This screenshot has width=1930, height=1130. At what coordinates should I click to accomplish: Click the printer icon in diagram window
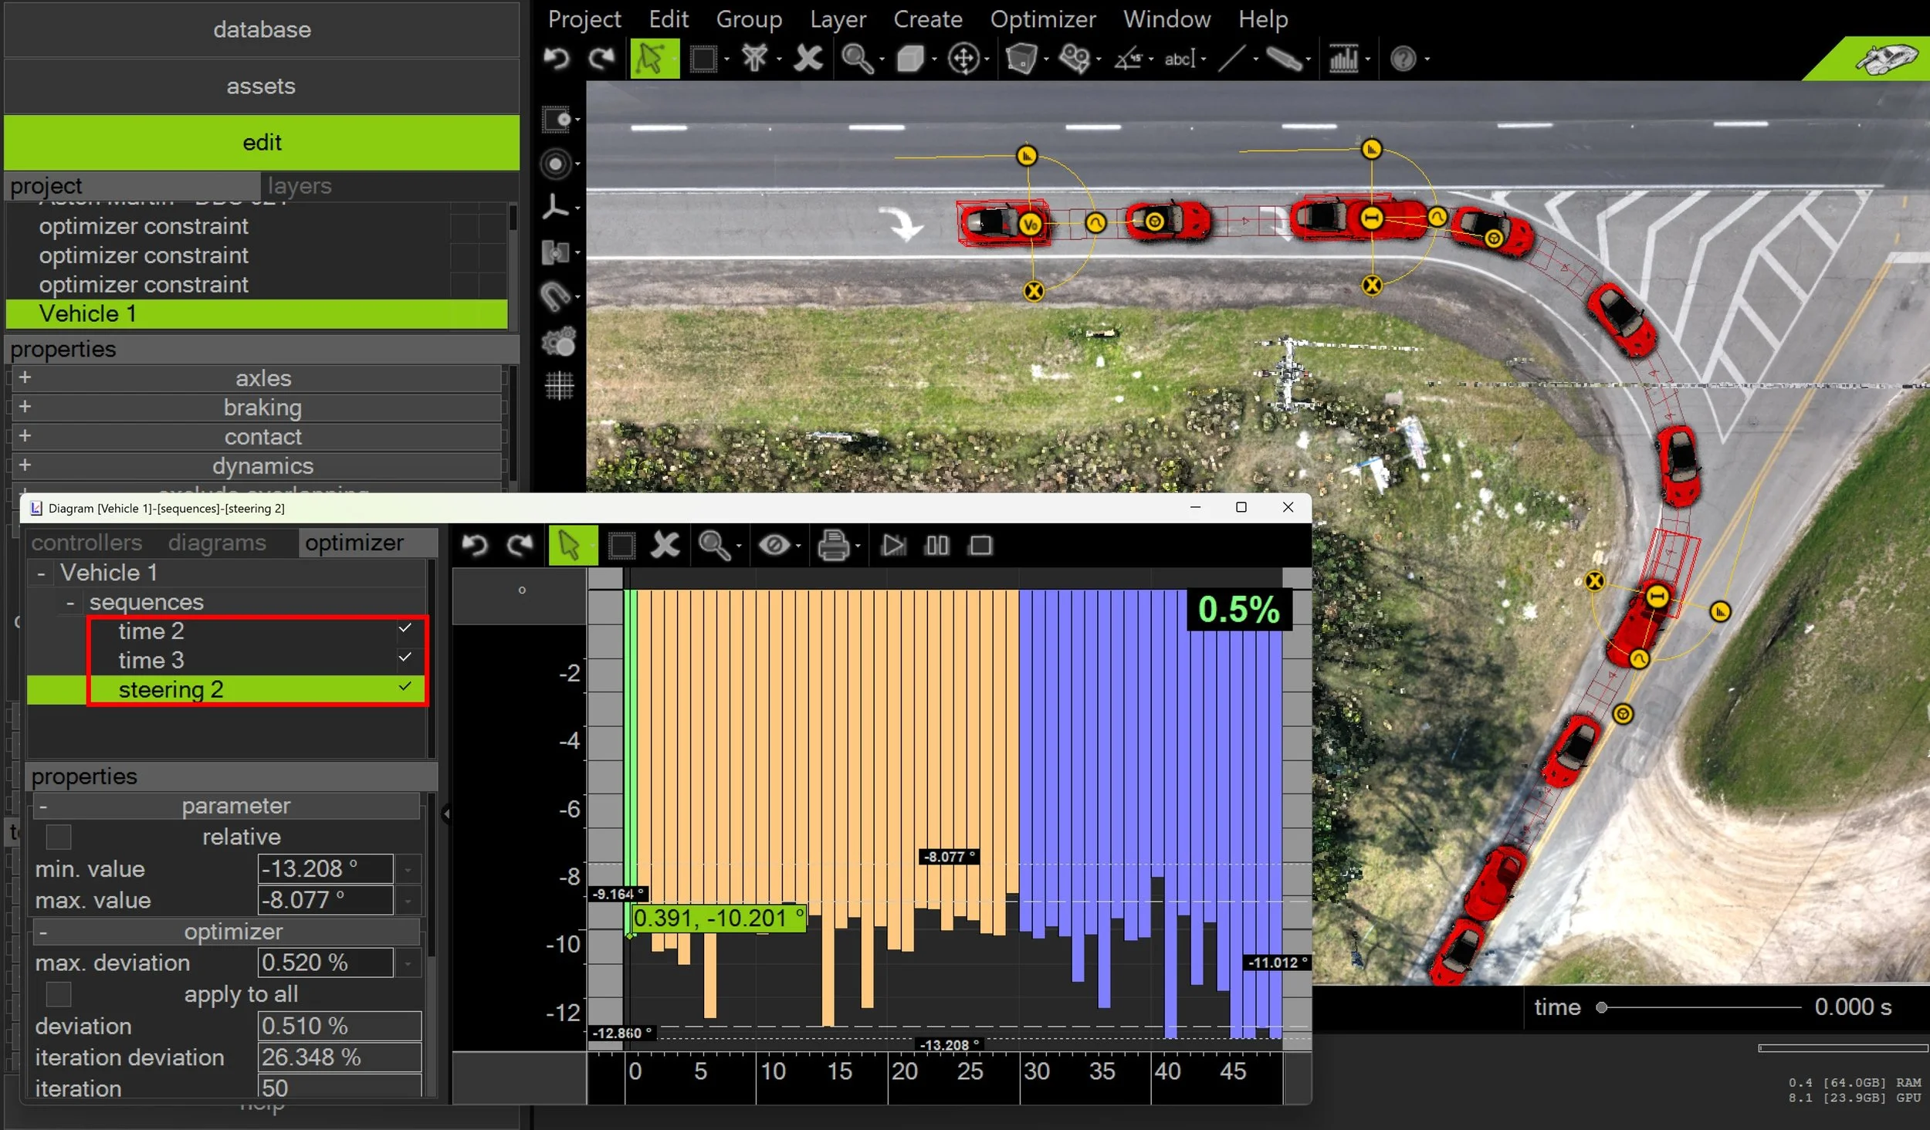point(833,546)
